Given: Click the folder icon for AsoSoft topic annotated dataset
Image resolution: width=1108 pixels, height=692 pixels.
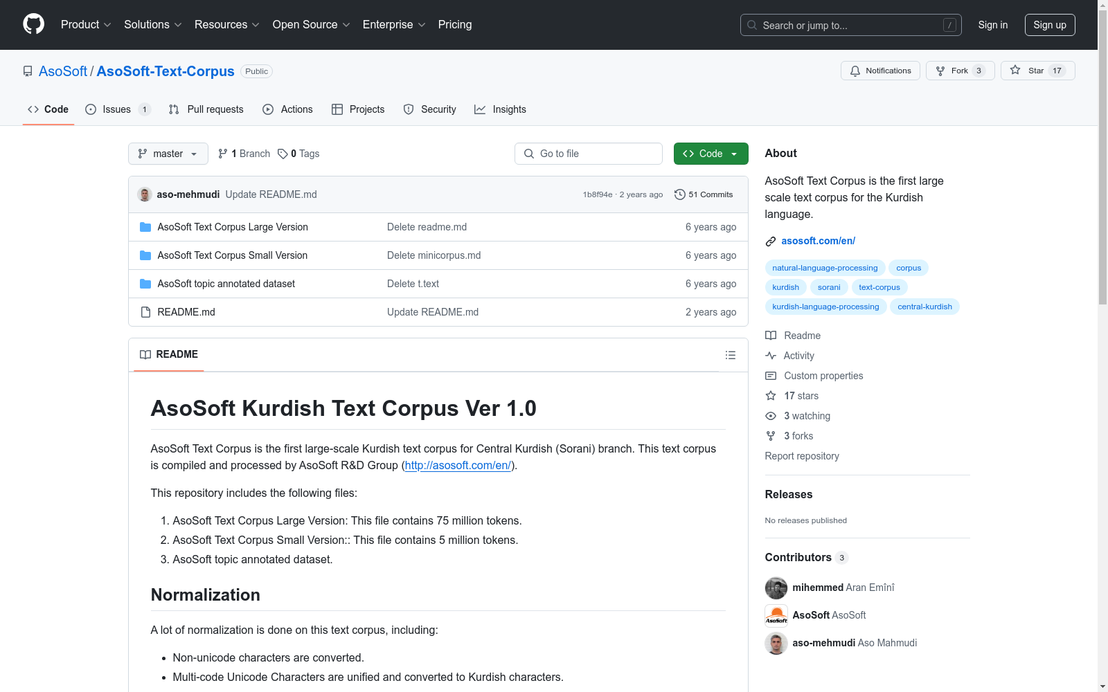Looking at the screenshot, I should click(145, 284).
